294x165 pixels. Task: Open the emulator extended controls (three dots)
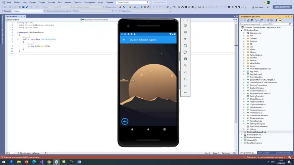[x=185, y=93]
